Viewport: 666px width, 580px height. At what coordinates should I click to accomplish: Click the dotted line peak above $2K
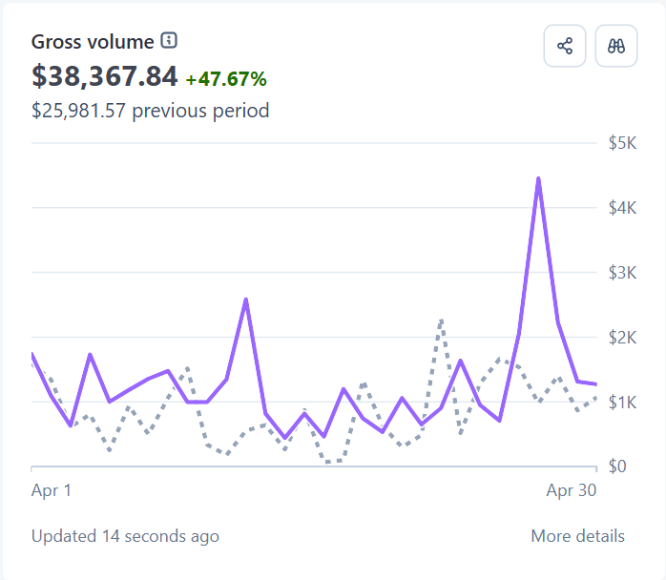[x=442, y=321]
